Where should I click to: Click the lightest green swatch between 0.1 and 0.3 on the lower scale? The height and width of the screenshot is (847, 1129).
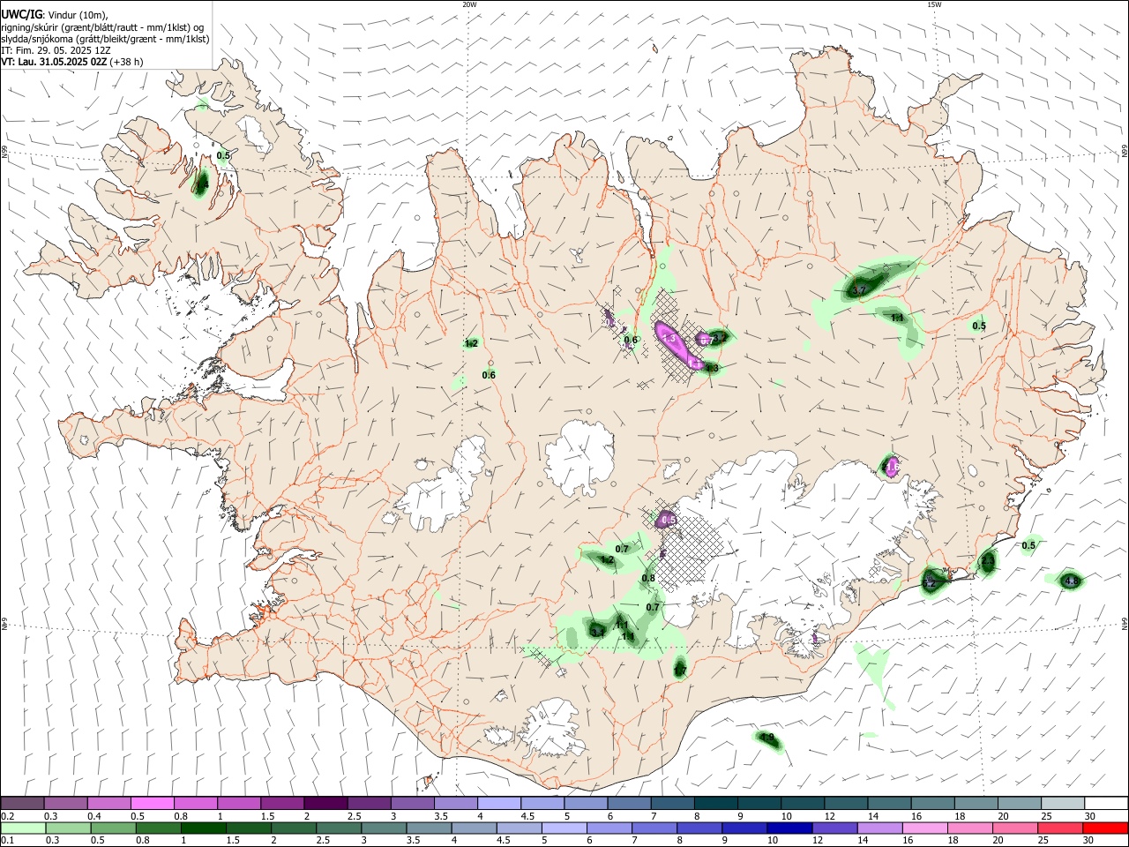(x=24, y=828)
